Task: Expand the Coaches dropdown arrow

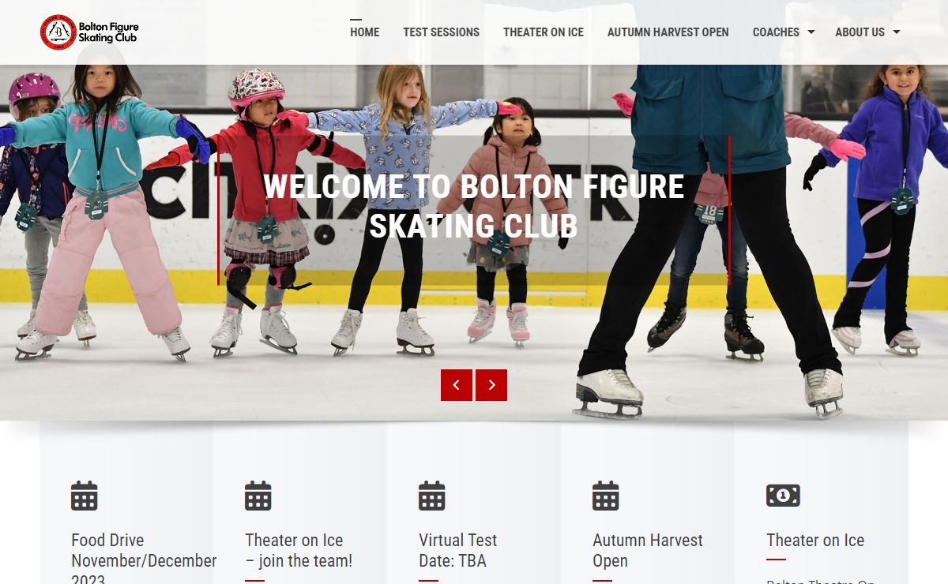Action: 811,32
